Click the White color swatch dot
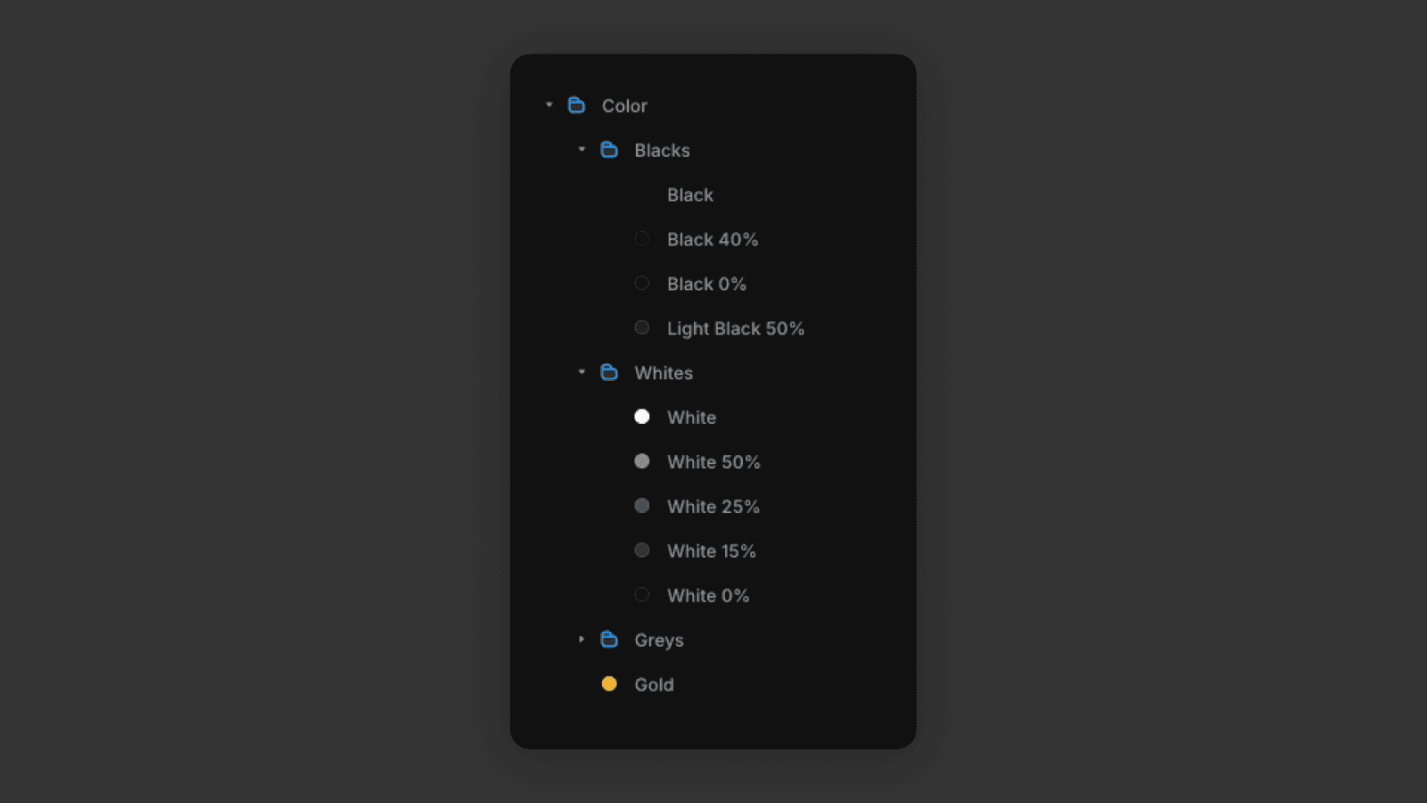The height and width of the screenshot is (803, 1427). (642, 417)
